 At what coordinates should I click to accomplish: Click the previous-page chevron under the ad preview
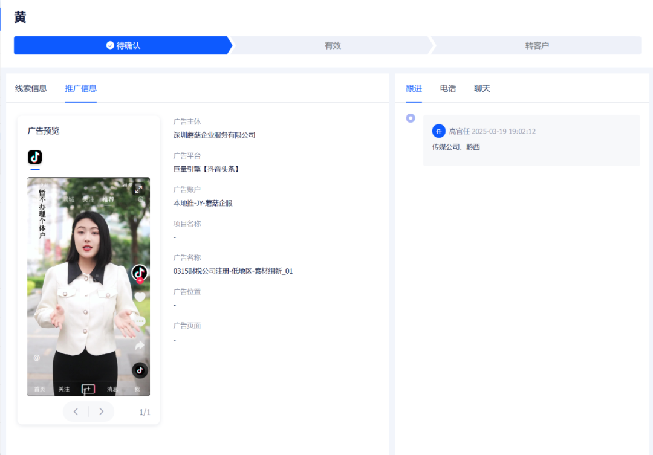(x=75, y=411)
